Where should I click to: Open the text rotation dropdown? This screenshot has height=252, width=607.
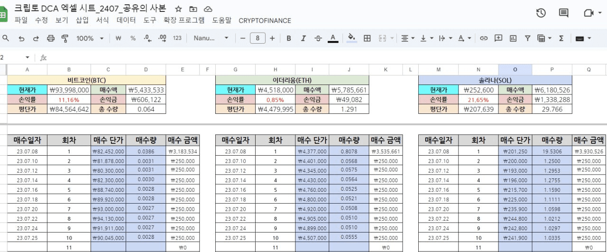click(x=465, y=38)
